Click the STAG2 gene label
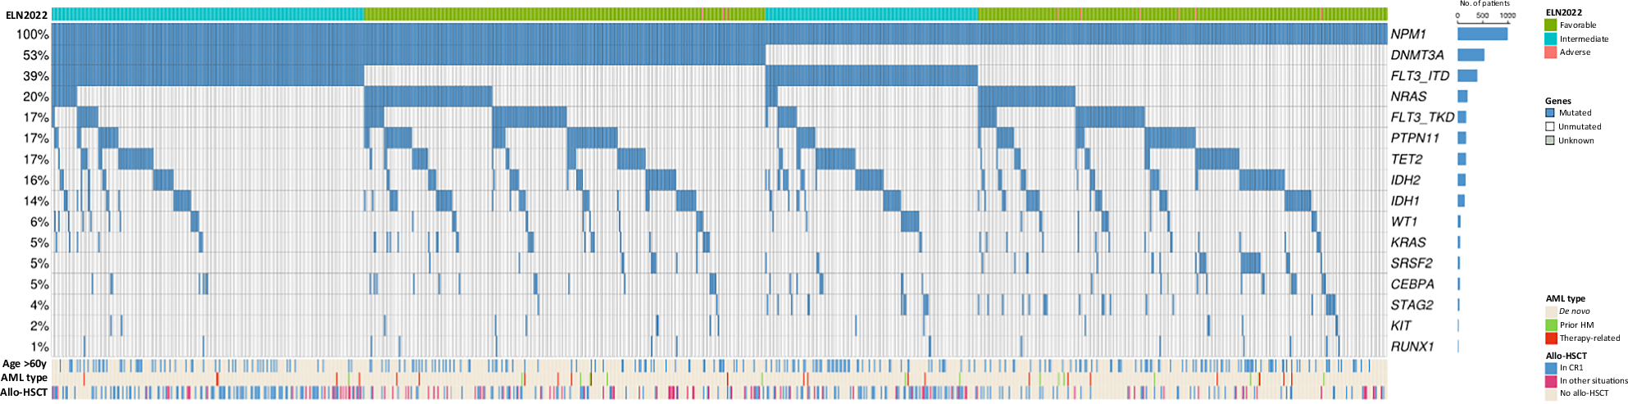 (x=1412, y=305)
